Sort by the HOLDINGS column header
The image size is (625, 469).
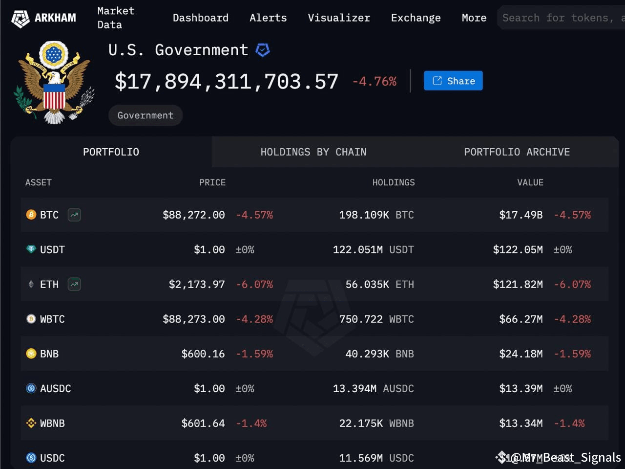(394, 182)
